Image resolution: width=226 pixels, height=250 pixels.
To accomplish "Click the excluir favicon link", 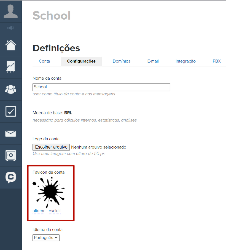I will coord(55,211).
